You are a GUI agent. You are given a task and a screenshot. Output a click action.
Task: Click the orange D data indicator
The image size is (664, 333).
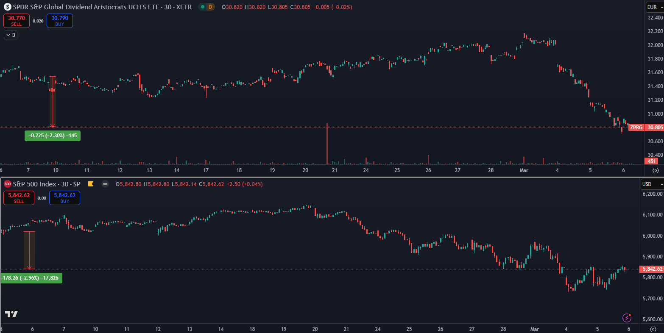[211, 7]
